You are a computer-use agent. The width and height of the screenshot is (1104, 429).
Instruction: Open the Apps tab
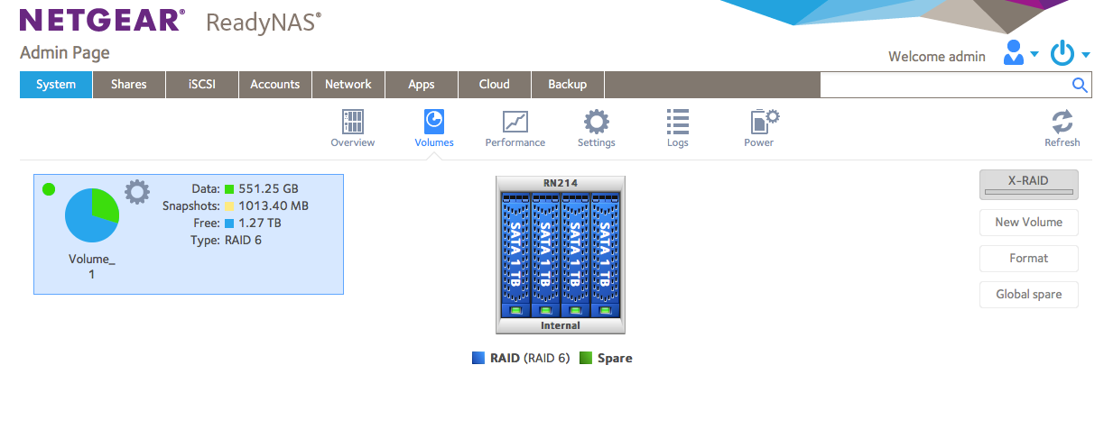[x=422, y=85]
